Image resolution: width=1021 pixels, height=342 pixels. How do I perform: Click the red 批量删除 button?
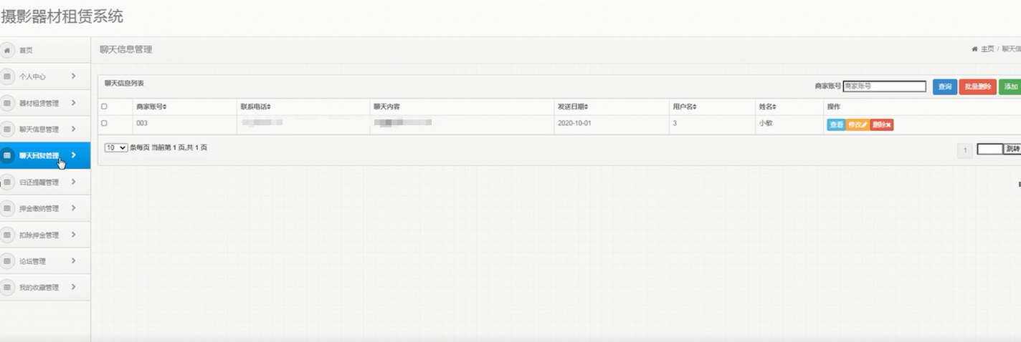point(977,87)
